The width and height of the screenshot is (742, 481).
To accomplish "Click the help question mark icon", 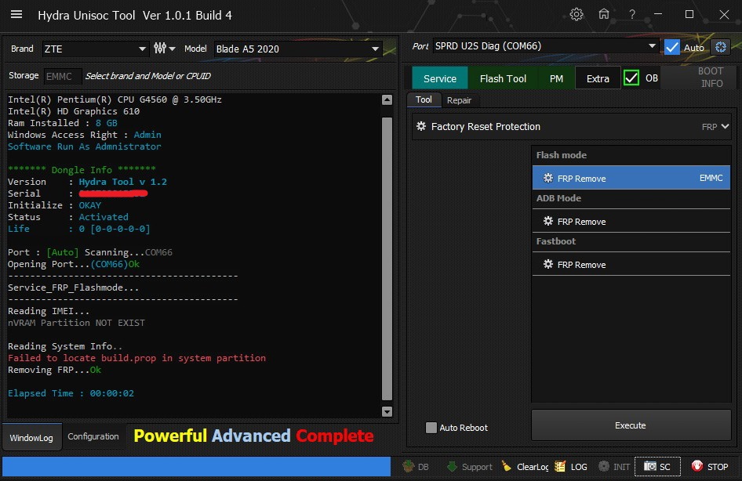I will [x=631, y=15].
